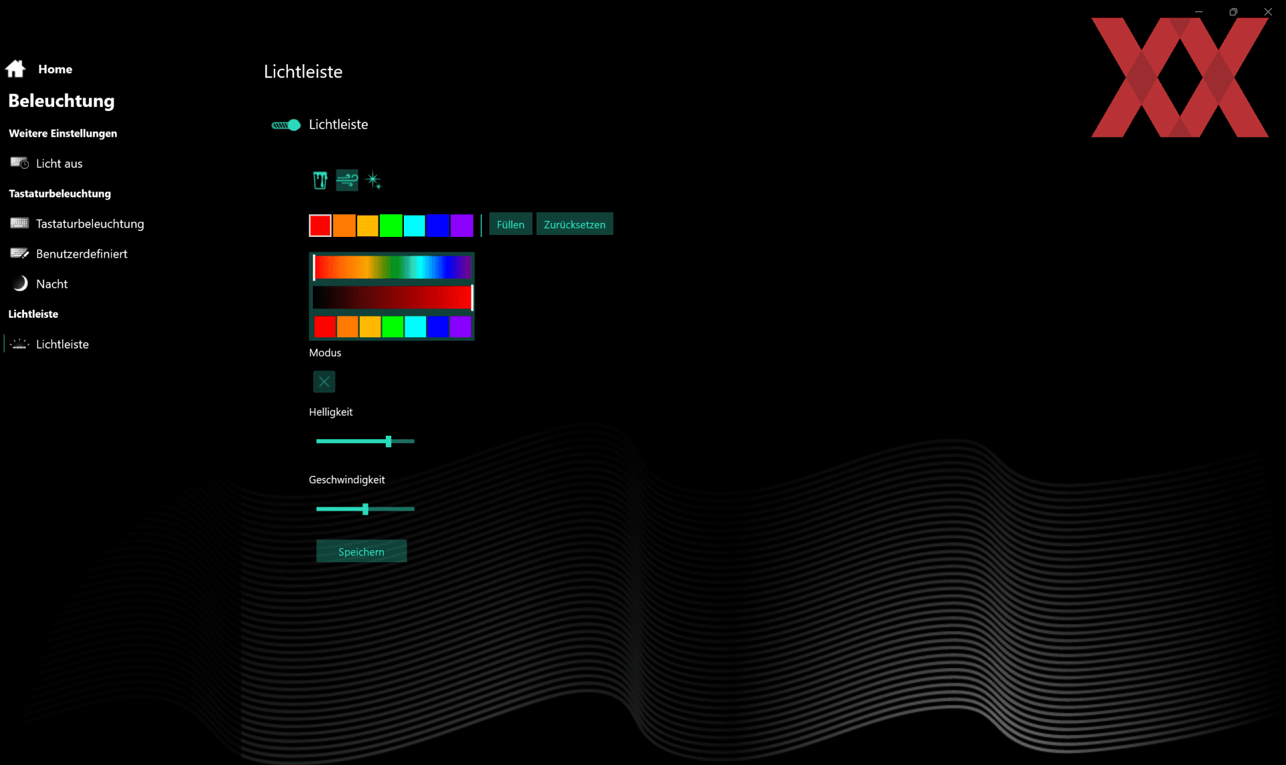This screenshot has height=765, width=1286.
Task: Pick purple preset in color picker panel
Action: click(460, 327)
